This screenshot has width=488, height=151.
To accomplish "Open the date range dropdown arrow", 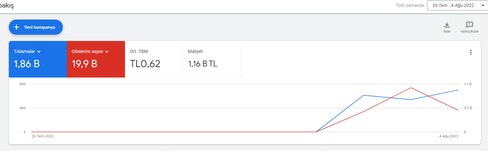I will (x=483, y=5).
